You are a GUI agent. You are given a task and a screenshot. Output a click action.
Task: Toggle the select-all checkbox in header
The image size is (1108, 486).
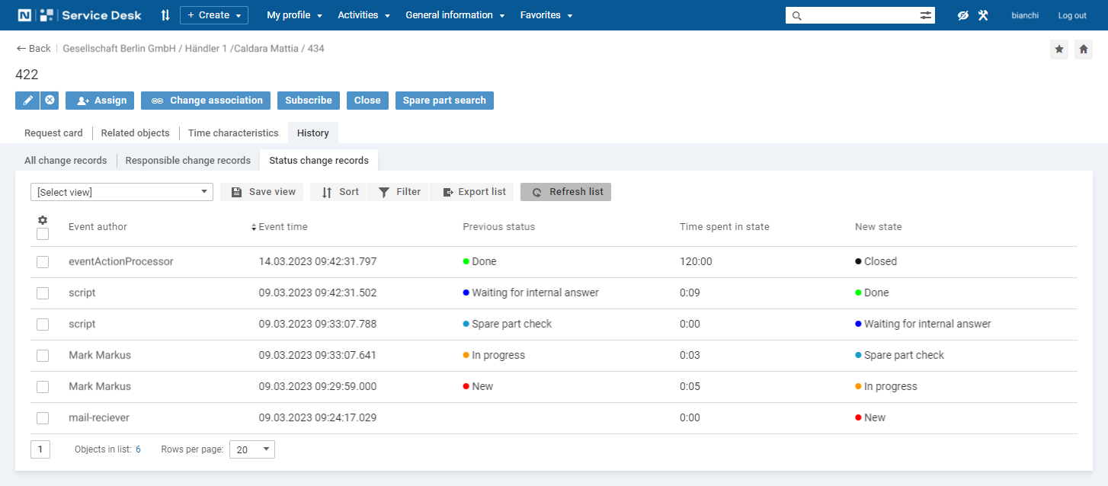(x=43, y=234)
